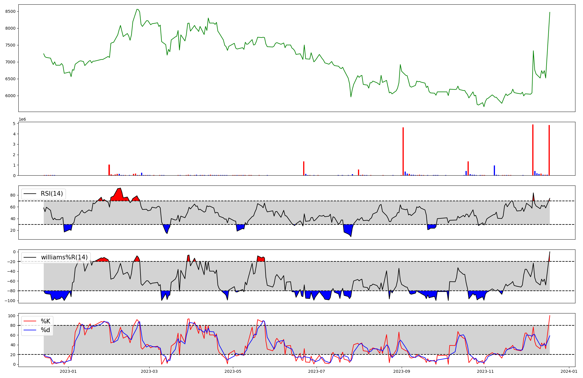The width and height of the screenshot is (583, 378).
Task: Click the %K legend text
Action: [45, 321]
